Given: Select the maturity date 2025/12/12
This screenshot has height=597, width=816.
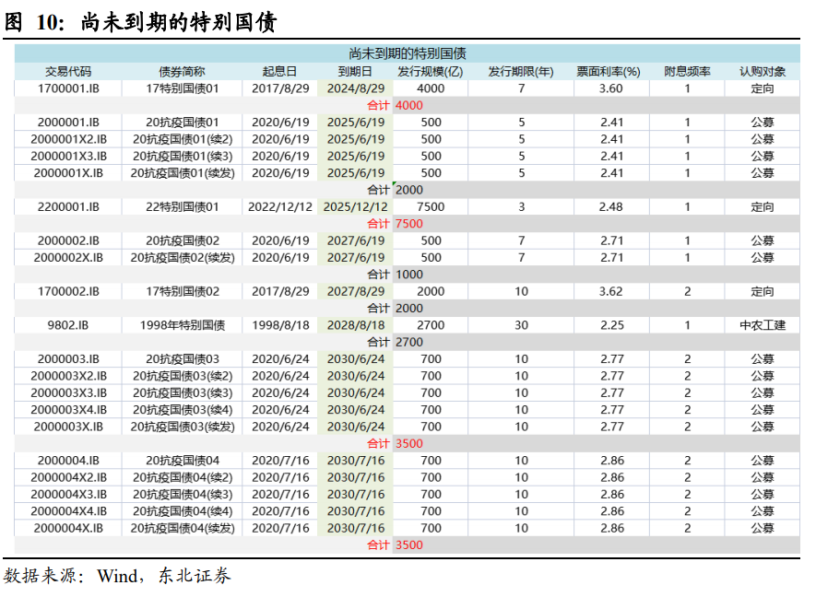Looking at the screenshot, I should pos(355,207).
